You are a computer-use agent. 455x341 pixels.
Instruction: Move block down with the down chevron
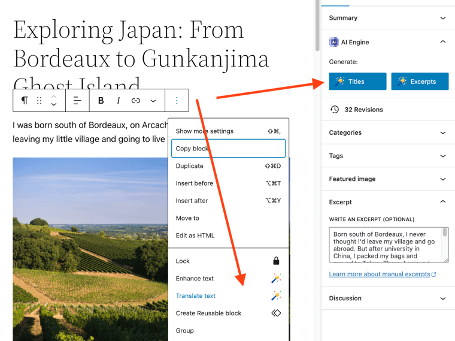(x=54, y=104)
